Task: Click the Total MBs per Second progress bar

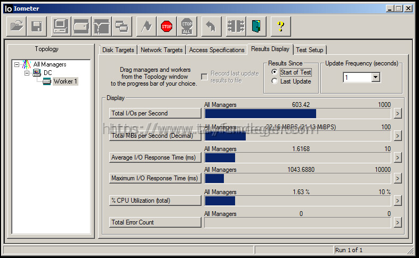Action: click(297, 136)
